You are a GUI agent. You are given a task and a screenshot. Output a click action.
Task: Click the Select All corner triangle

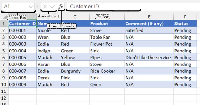pyautogui.click(x=5, y=17)
